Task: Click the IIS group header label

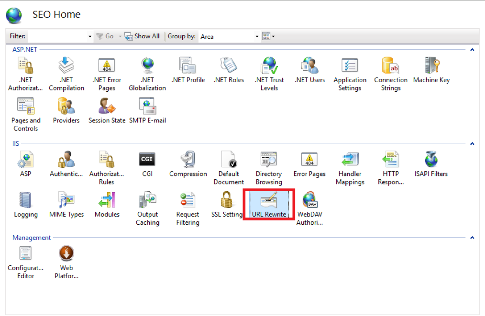Action: [x=15, y=143]
